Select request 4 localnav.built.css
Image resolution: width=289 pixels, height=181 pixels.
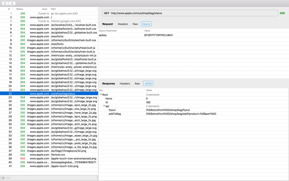tap(49, 25)
